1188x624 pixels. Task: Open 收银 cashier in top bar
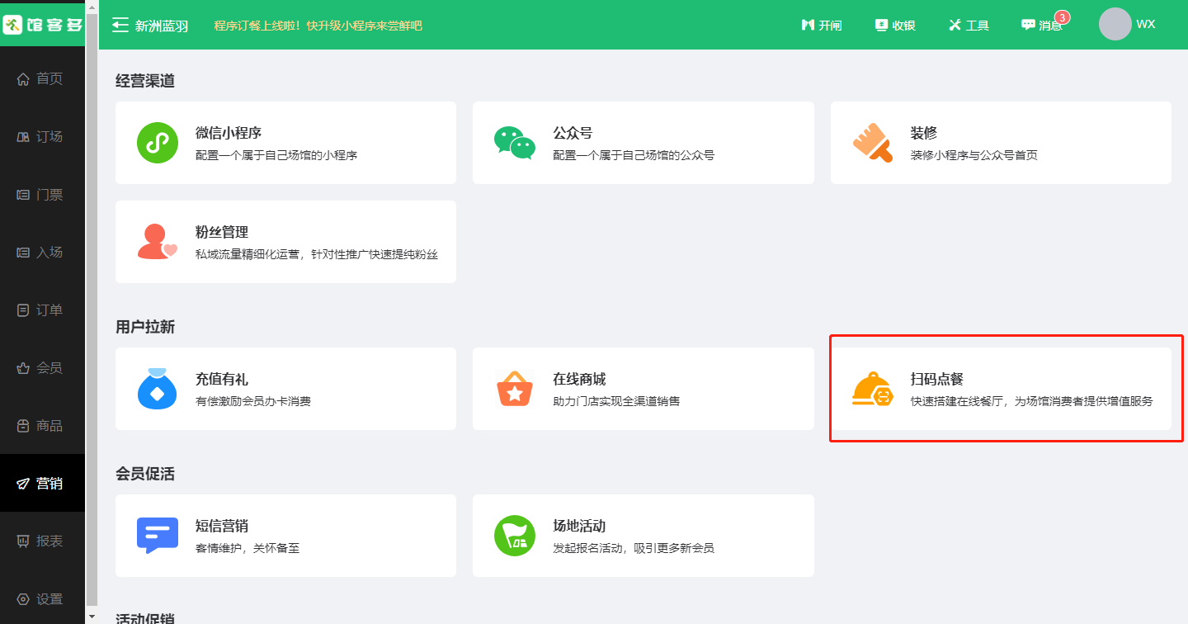coord(895,25)
